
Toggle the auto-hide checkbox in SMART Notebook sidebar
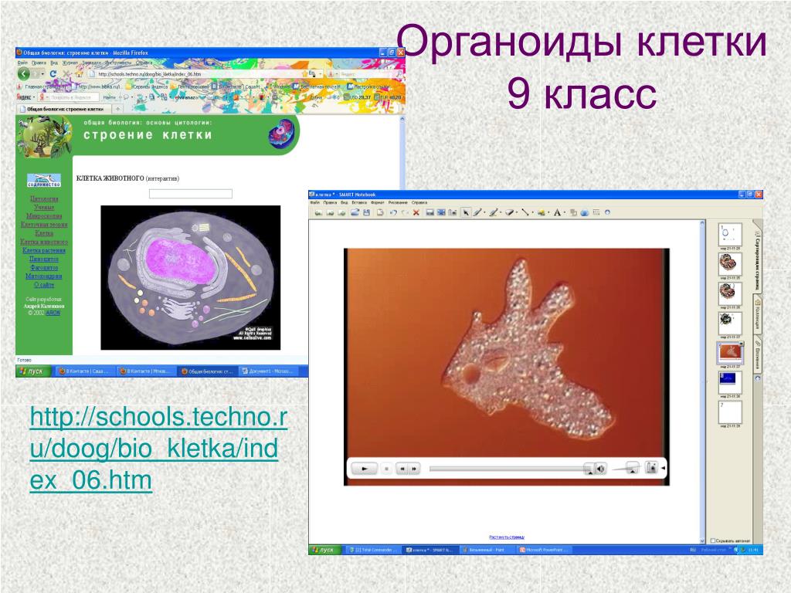pos(713,540)
